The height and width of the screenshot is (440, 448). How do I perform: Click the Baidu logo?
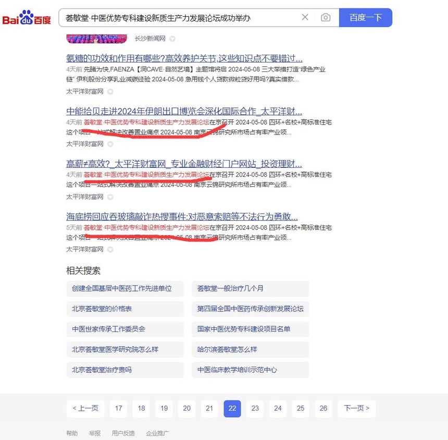(x=26, y=18)
